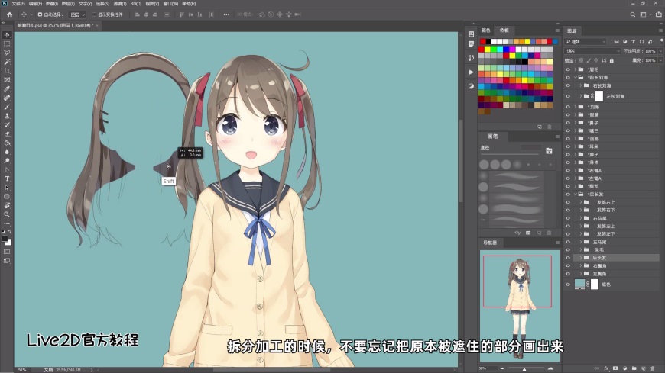The height and width of the screenshot is (373, 665).
Task: Open the layer blend mode dropdown
Action: point(593,51)
